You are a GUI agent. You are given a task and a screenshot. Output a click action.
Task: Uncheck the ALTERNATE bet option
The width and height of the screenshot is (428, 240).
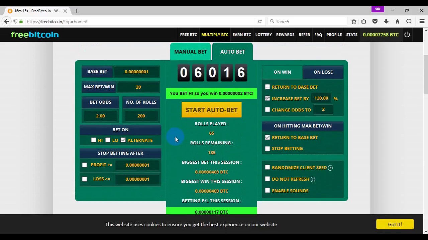(x=123, y=140)
